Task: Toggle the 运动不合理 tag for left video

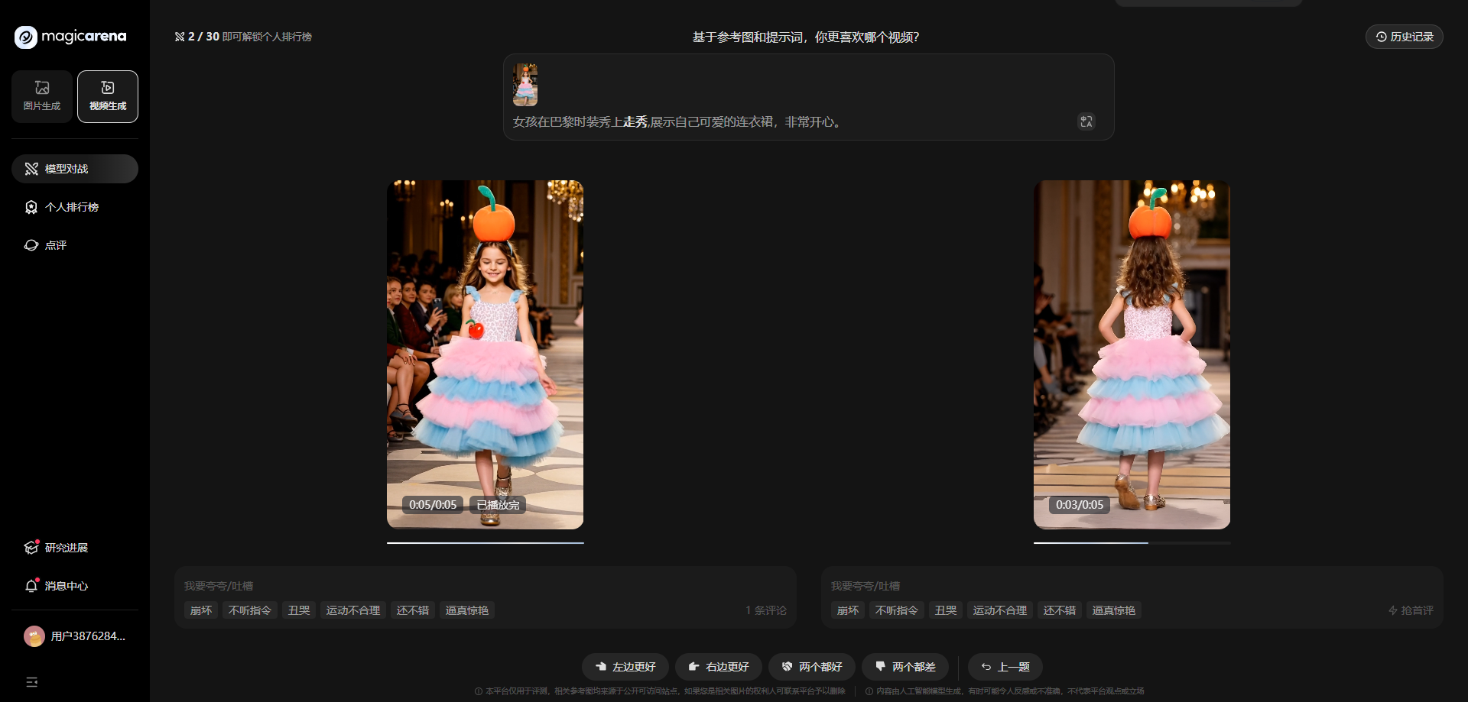Action: [352, 610]
